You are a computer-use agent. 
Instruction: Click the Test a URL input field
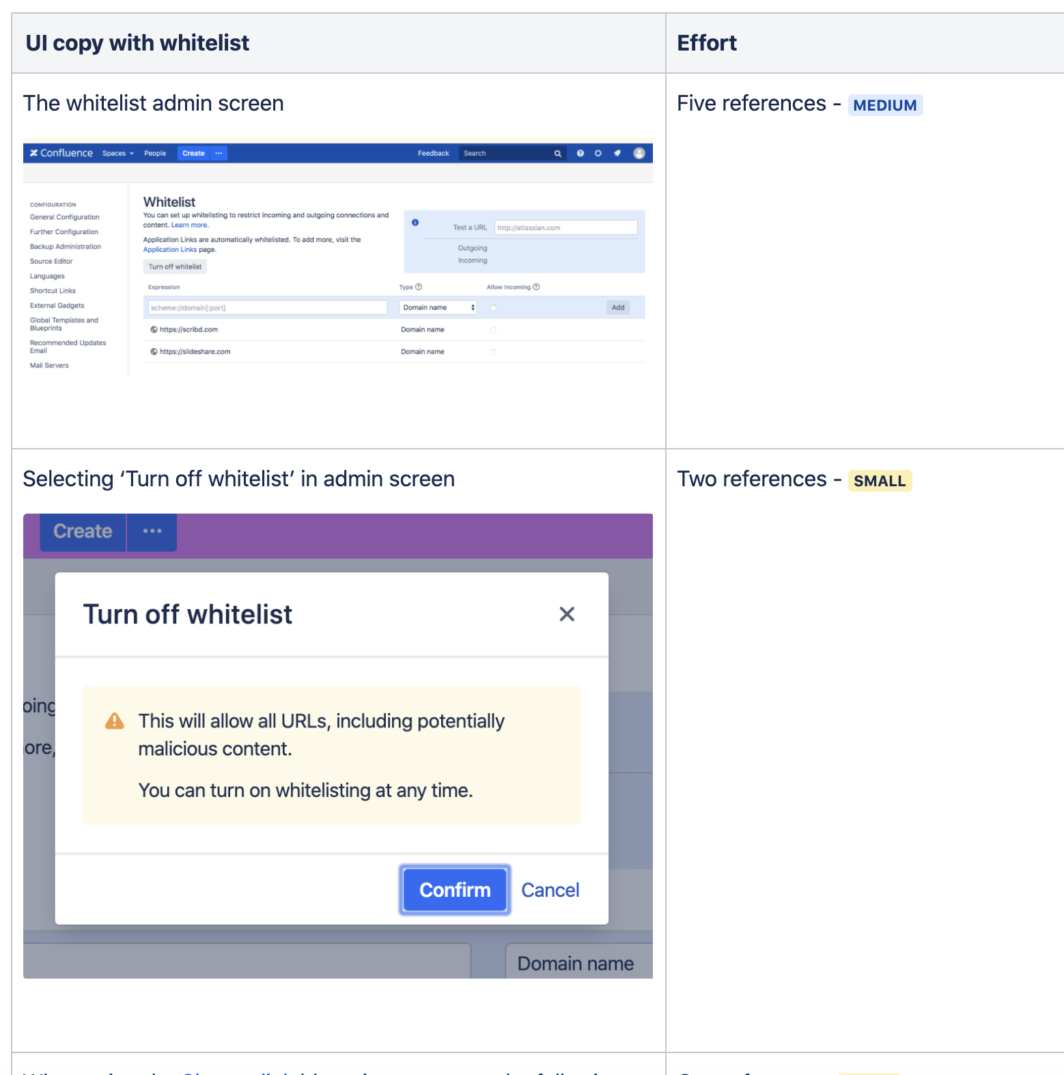click(x=566, y=227)
